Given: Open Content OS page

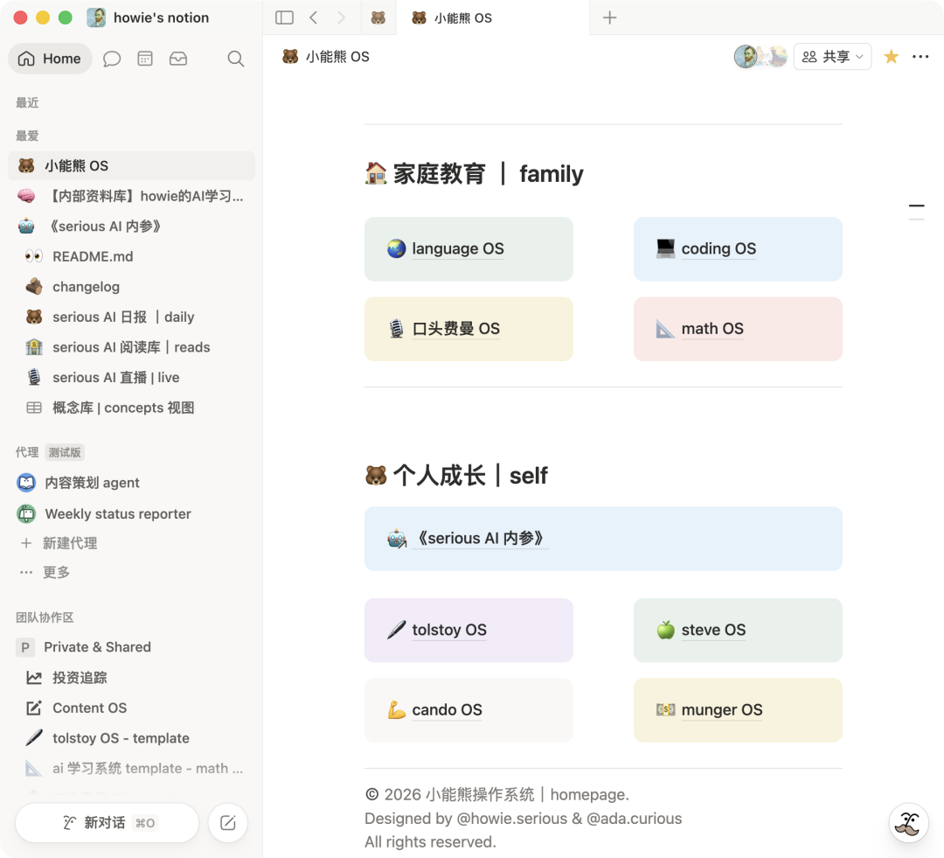Looking at the screenshot, I should point(131,708).
